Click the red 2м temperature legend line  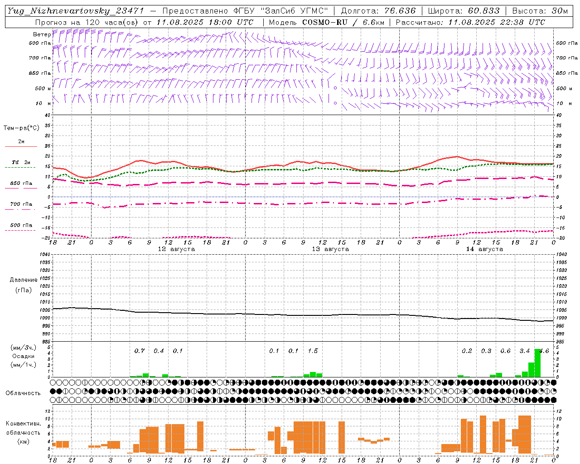click(x=21, y=147)
